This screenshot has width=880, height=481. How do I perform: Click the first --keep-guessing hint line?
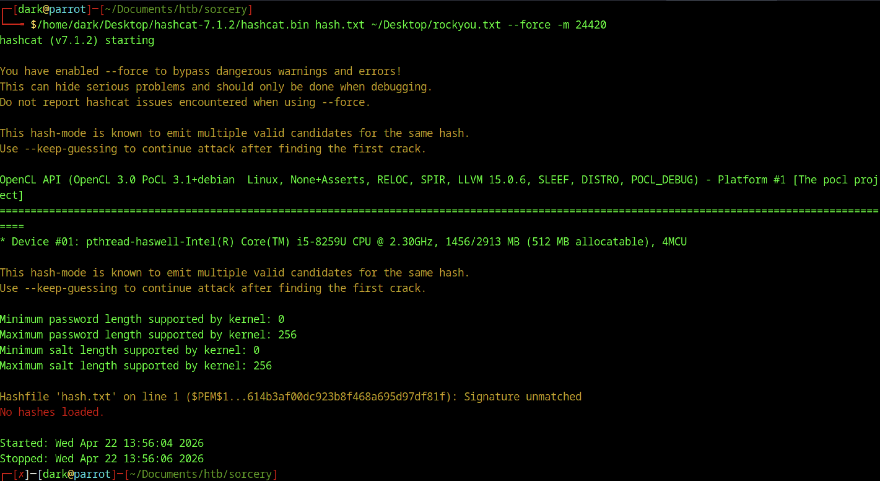click(213, 149)
